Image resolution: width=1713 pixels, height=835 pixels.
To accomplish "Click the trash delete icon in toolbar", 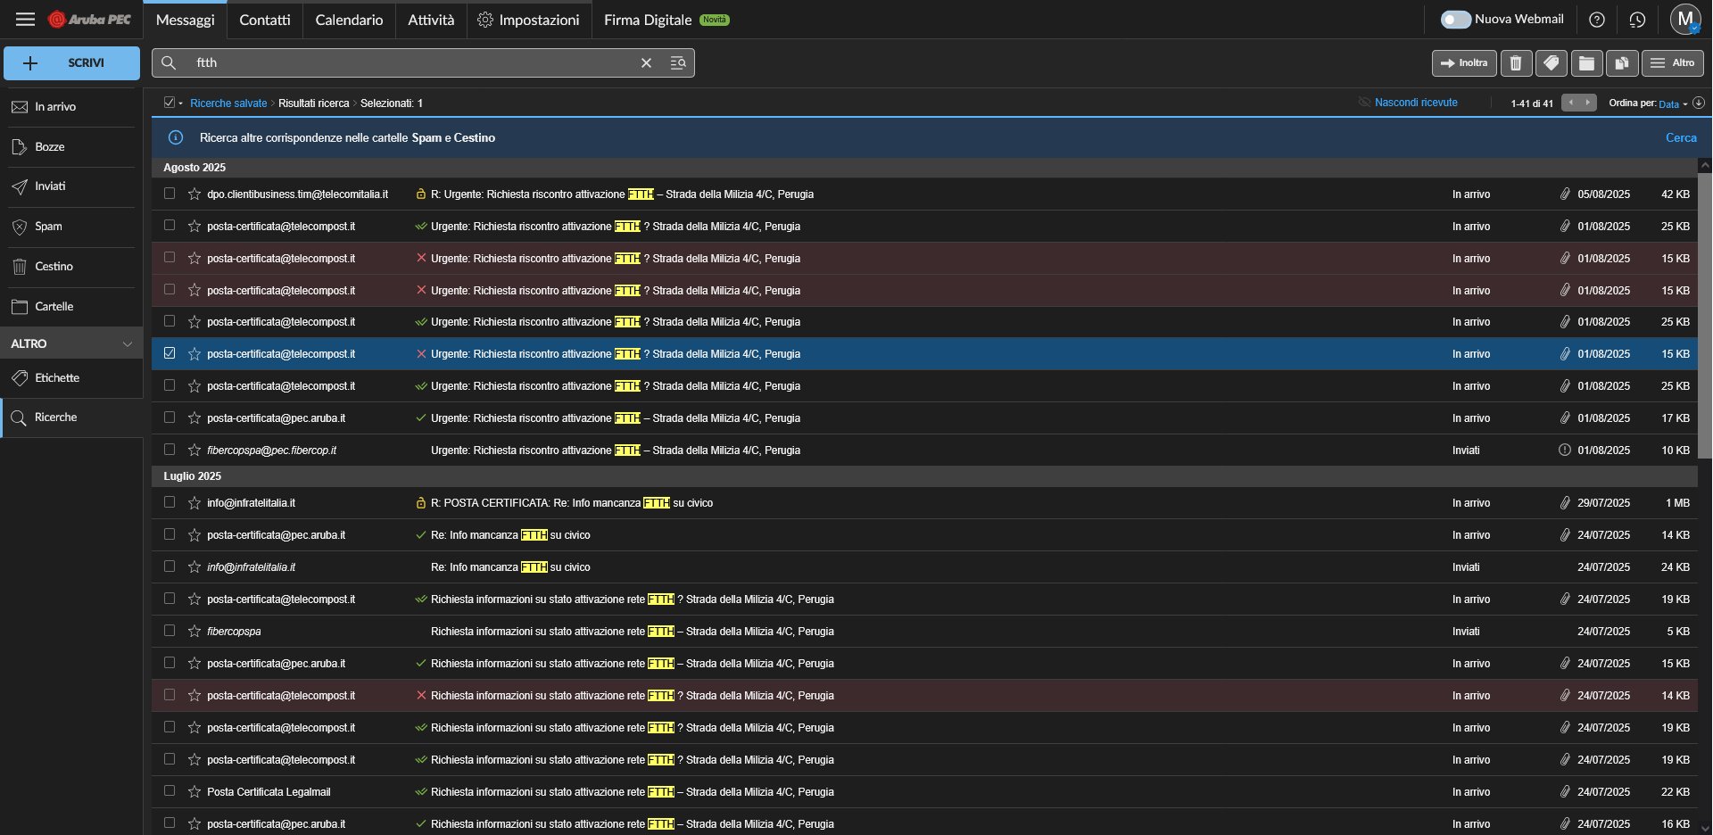I will pyautogui.click(x=1516, y=63).
